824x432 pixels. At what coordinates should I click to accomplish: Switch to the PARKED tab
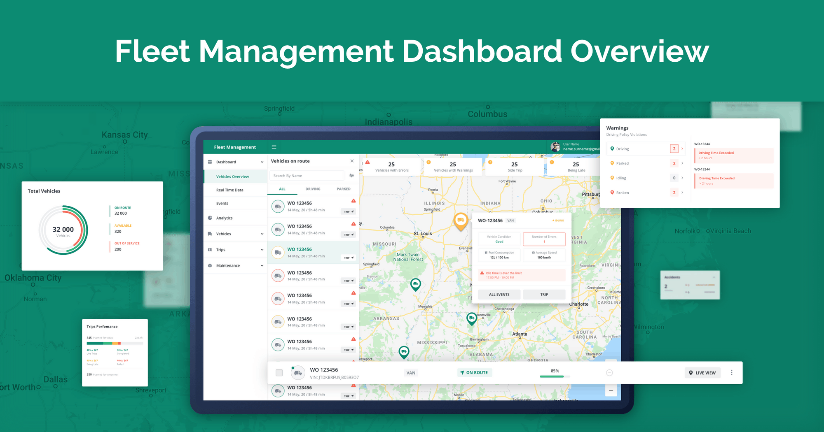[343, 189]
